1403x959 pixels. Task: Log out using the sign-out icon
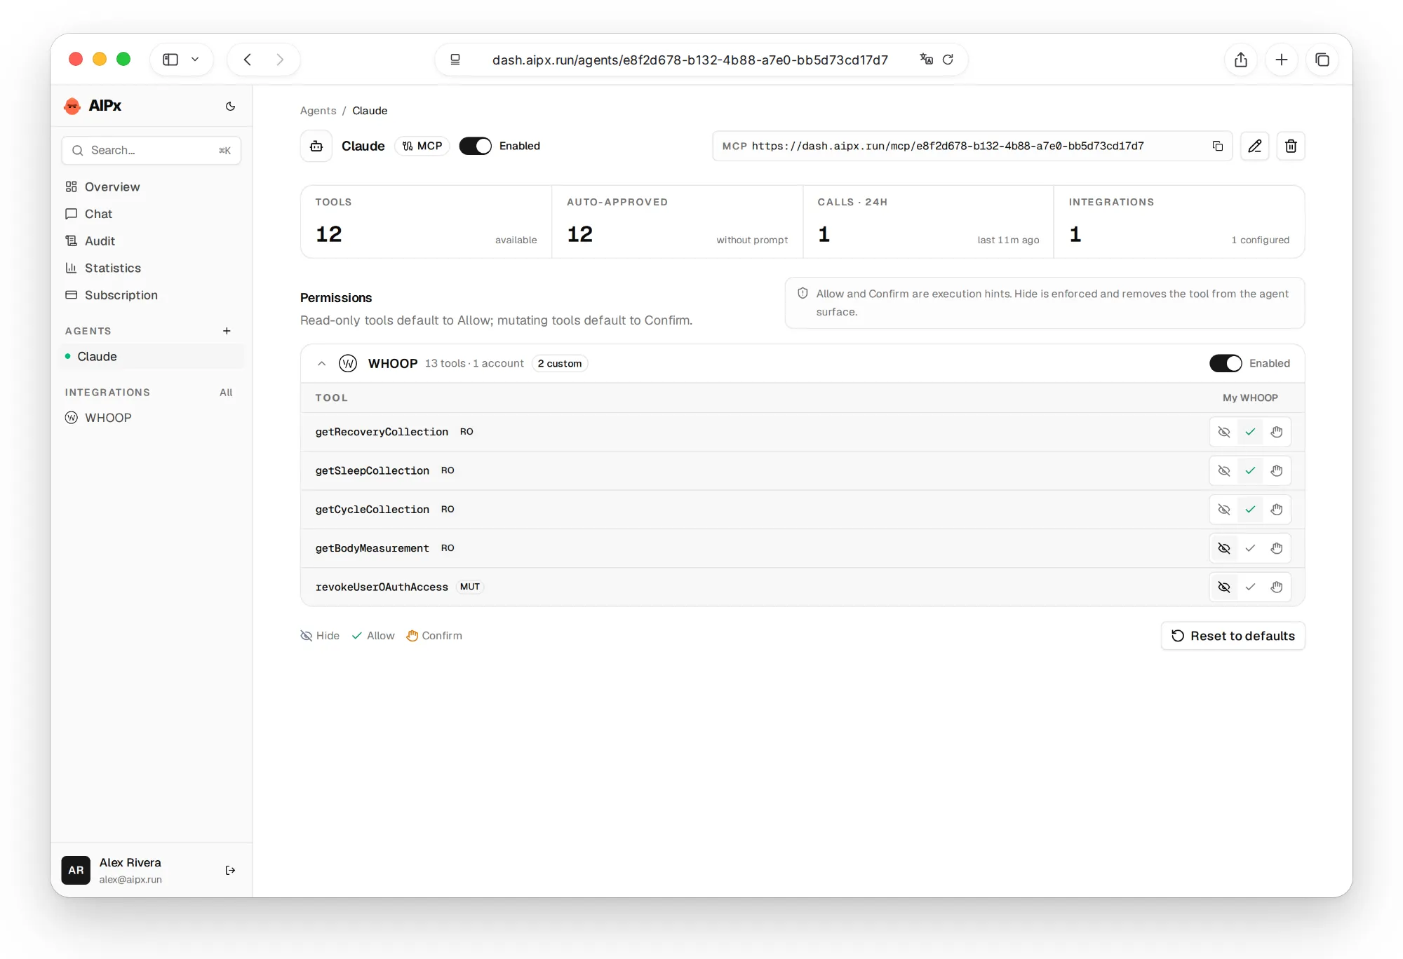point(230,870)
